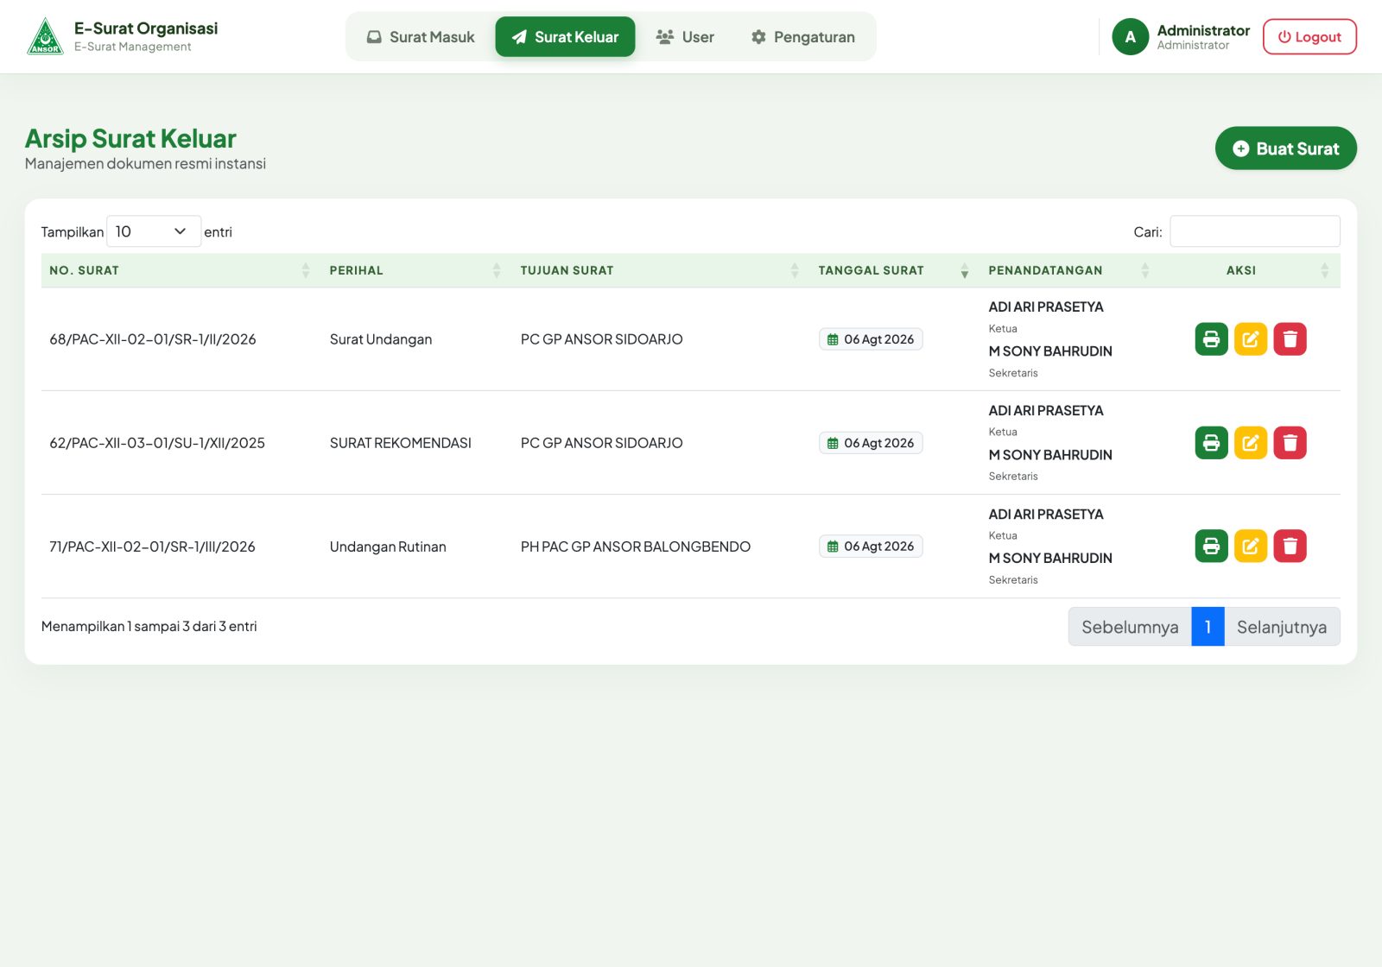Go to Sebelumnya page

click(x=1130, y=627)
